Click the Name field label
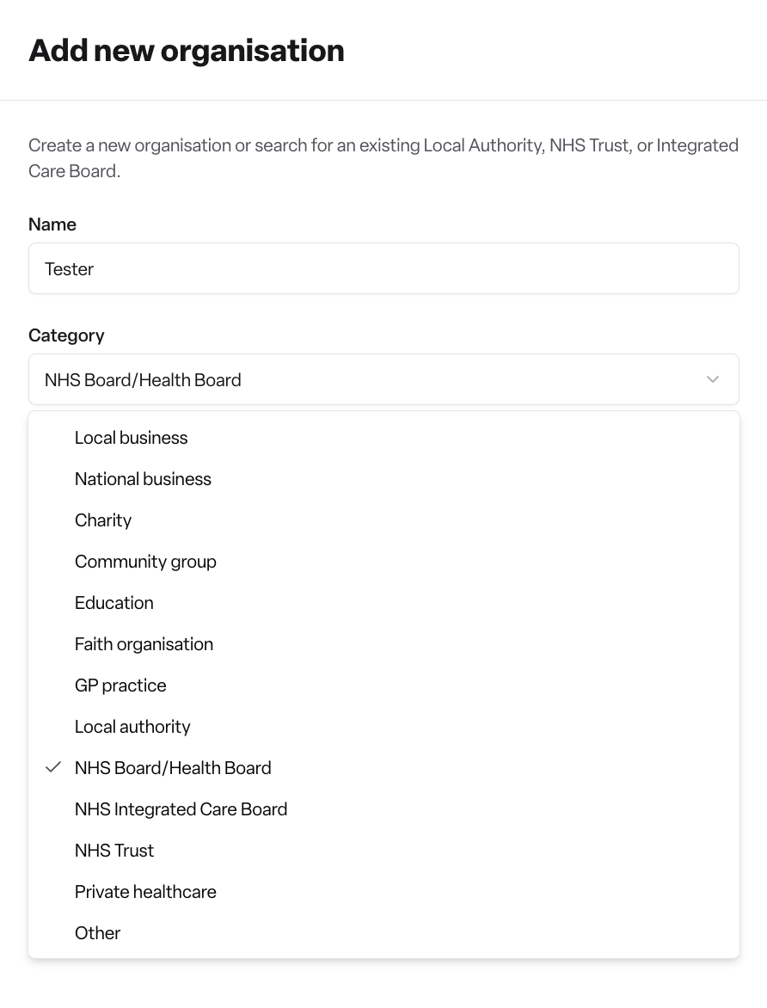The height and width of the screenshot is (1008, 767). [52, 224]
